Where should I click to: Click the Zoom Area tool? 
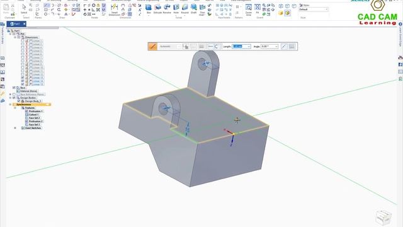[249, 10]
